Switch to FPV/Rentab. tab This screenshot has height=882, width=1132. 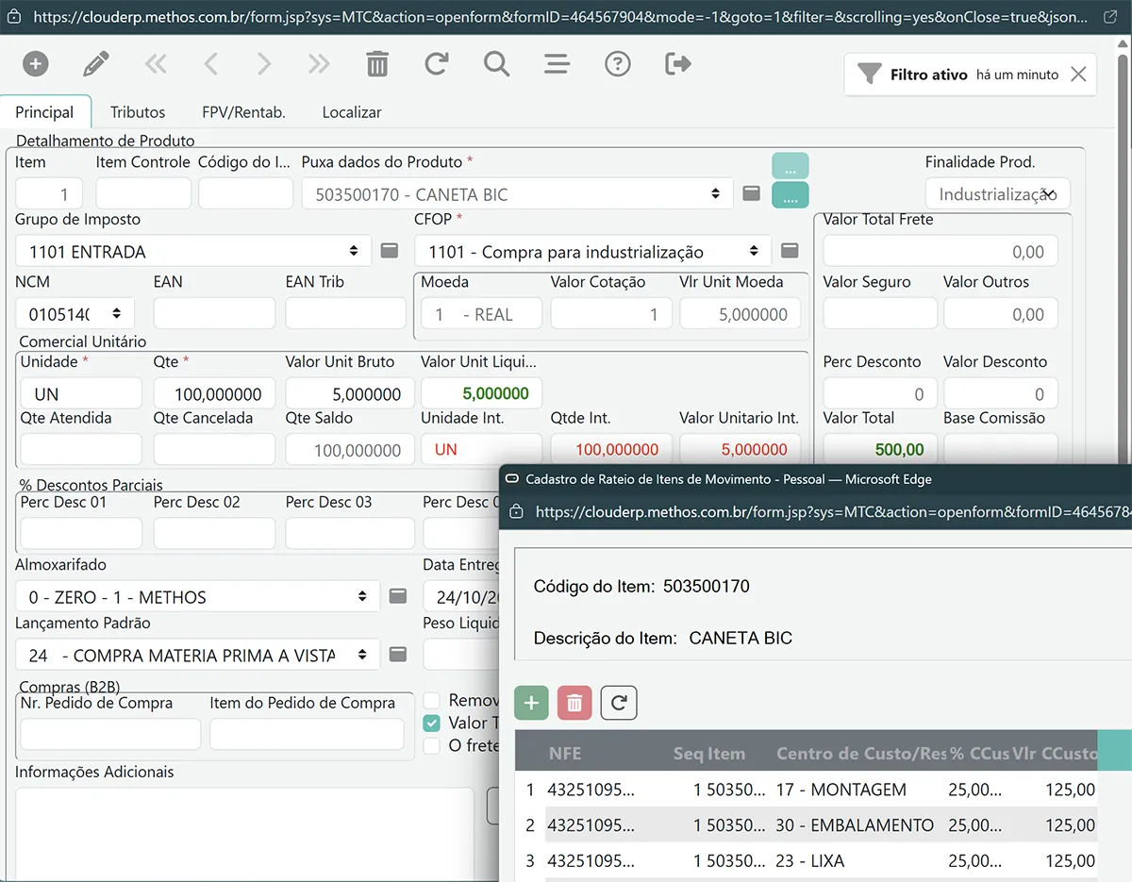pos(243,112)
